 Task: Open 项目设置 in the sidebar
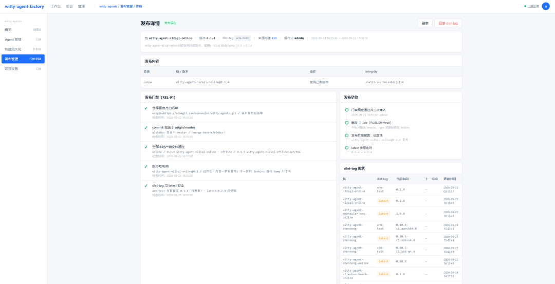click(x=23, y=69)
